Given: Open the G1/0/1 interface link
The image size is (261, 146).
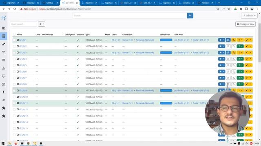Looking at the screenshot, I should [23, 40].
